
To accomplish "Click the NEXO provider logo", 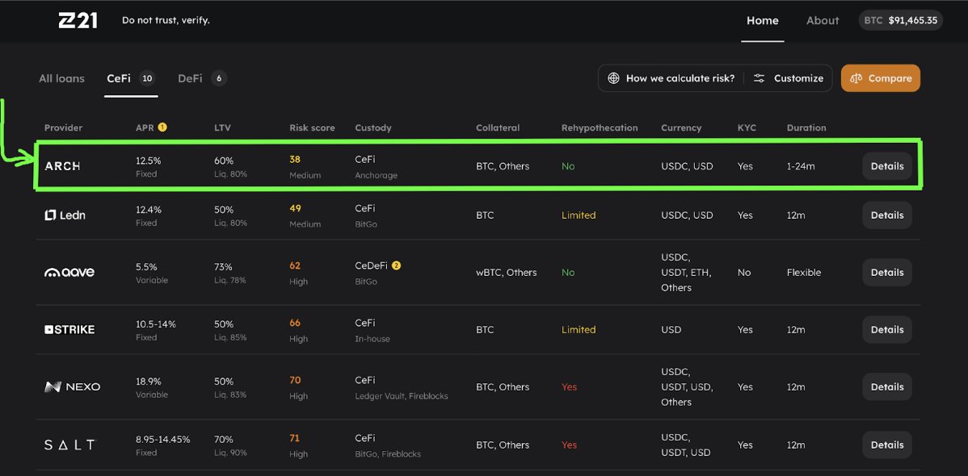I will (x=72, y=387).
